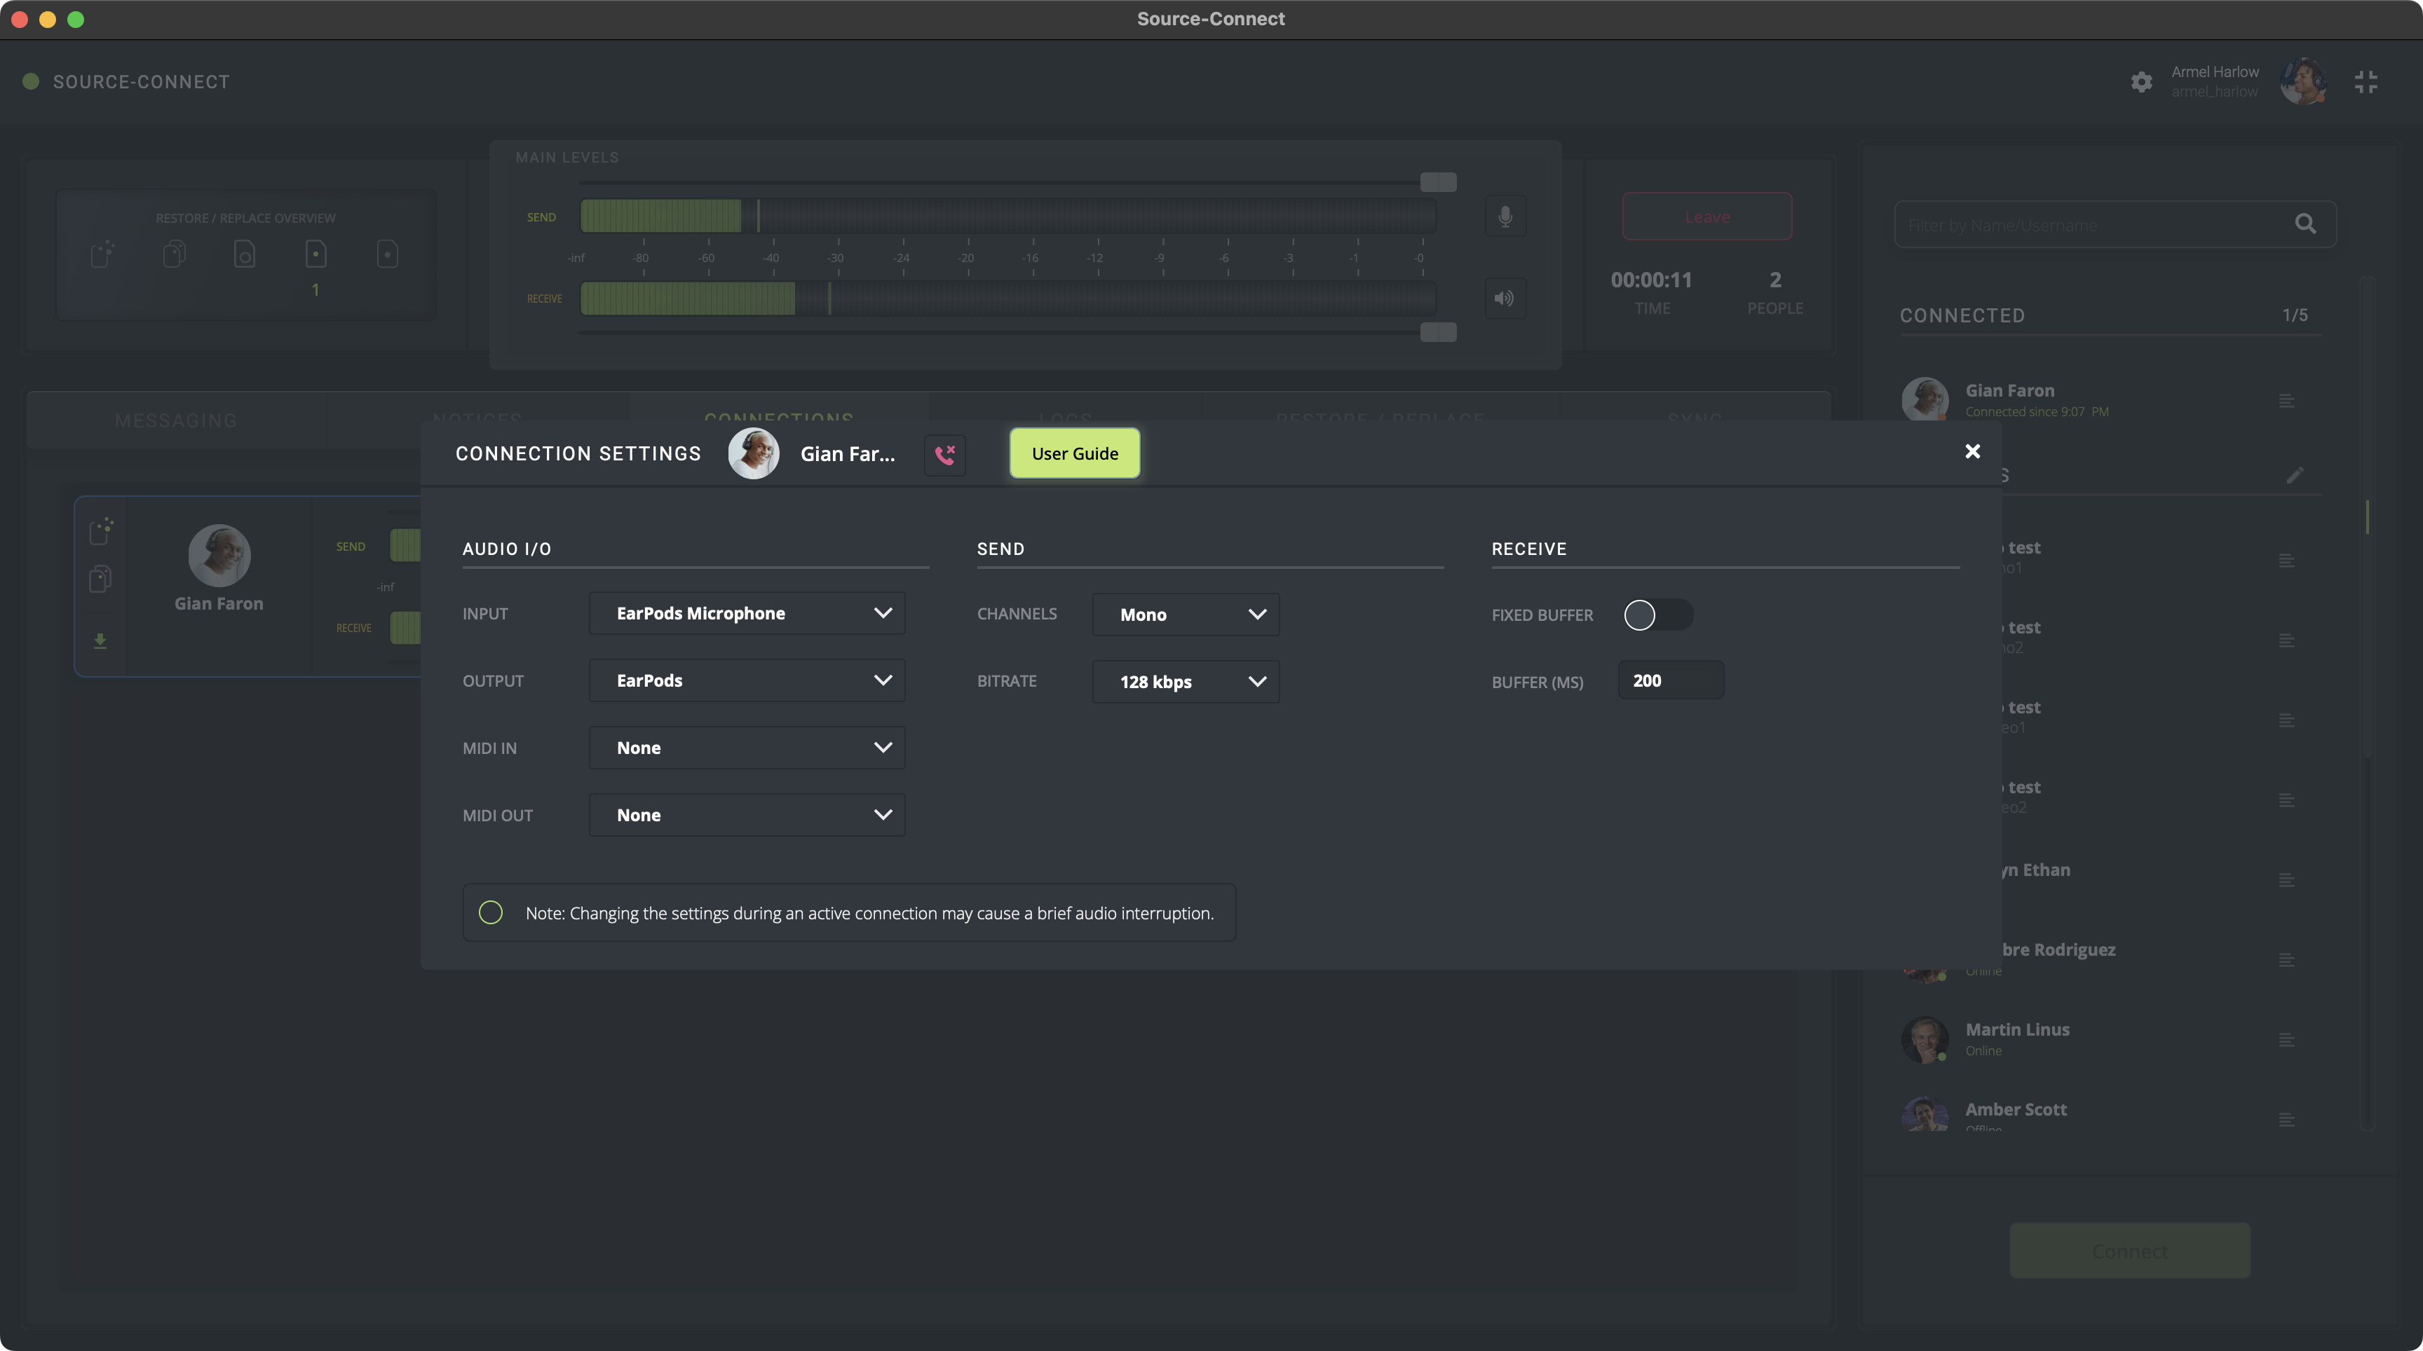The height and width of the screenshot is (1351, 2423).
Task: Expand the MIDI In dropdown
Action: 747,748
